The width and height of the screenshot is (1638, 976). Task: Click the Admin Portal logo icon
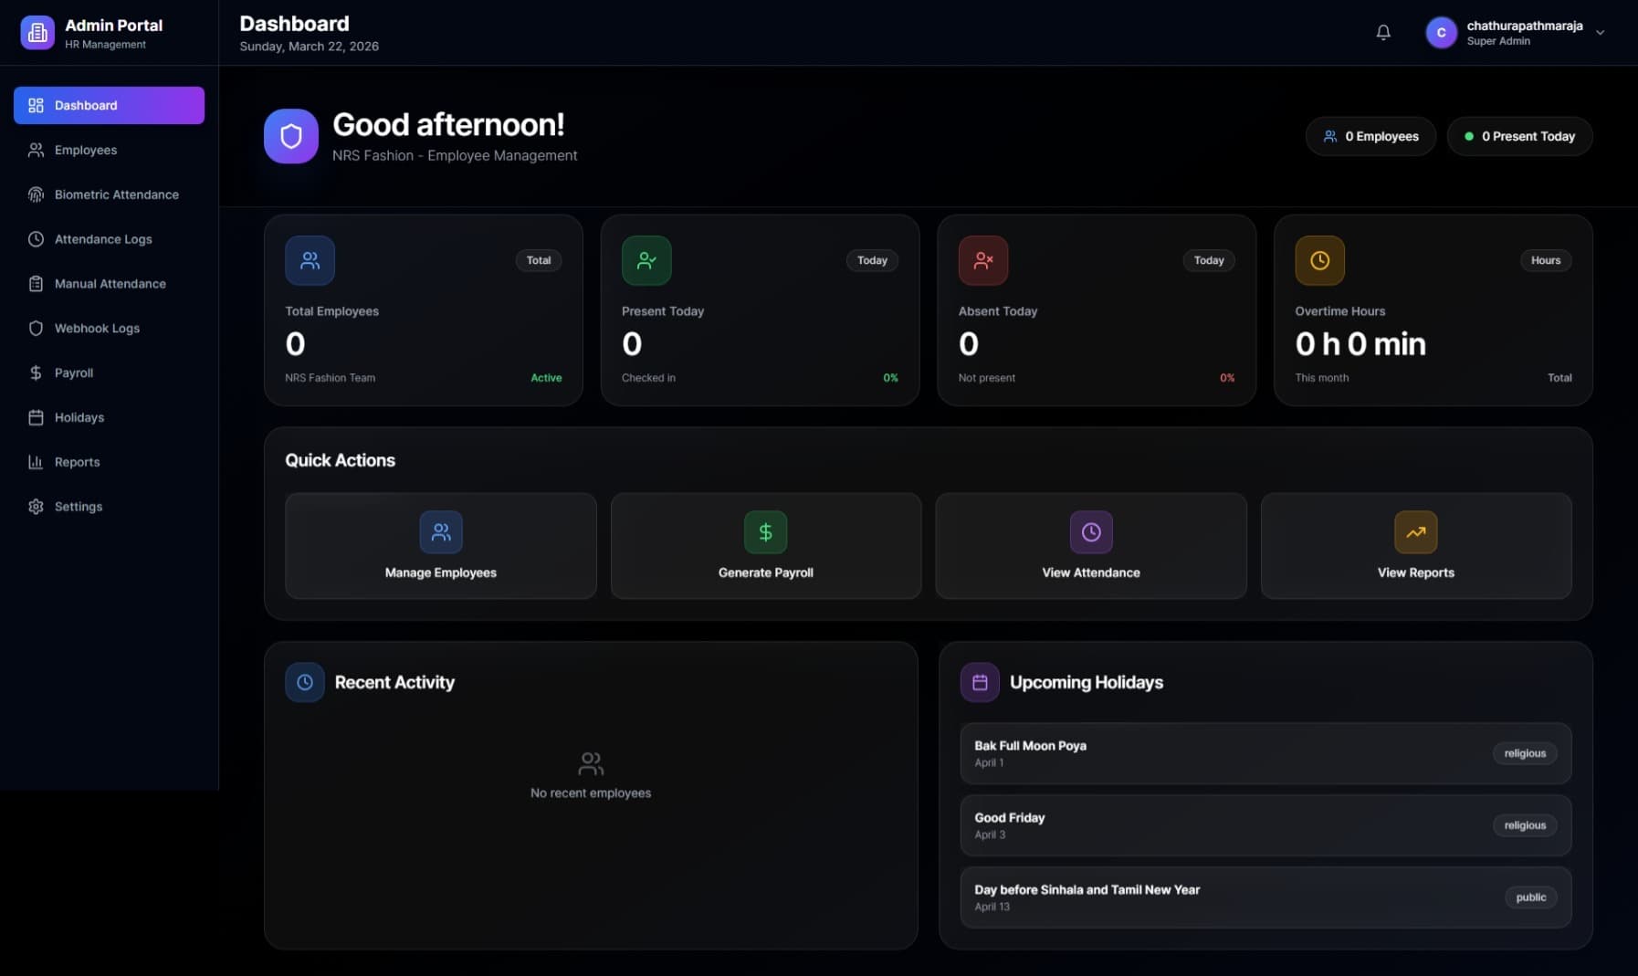(37, 33)
